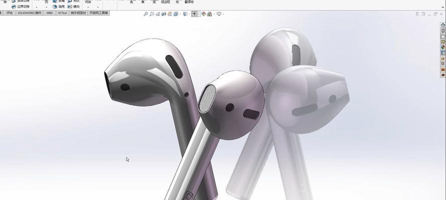Click the right panel expand icon in viewport corner

423,14
